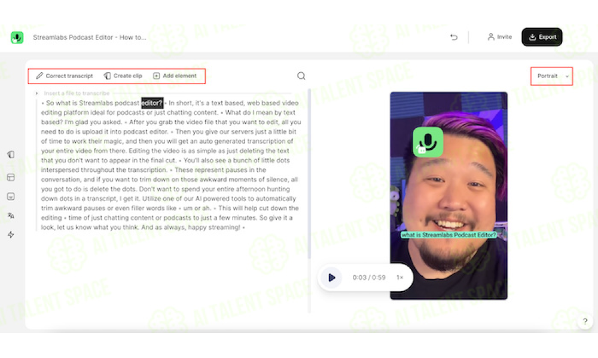Open transcript search with magnifier icon
This screenshot has width=598, height=358.
tap(301, 76)
